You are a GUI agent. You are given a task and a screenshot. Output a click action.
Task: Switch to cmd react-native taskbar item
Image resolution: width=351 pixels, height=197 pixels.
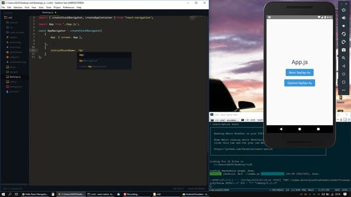pyautogui.click(x=100, y=194)
